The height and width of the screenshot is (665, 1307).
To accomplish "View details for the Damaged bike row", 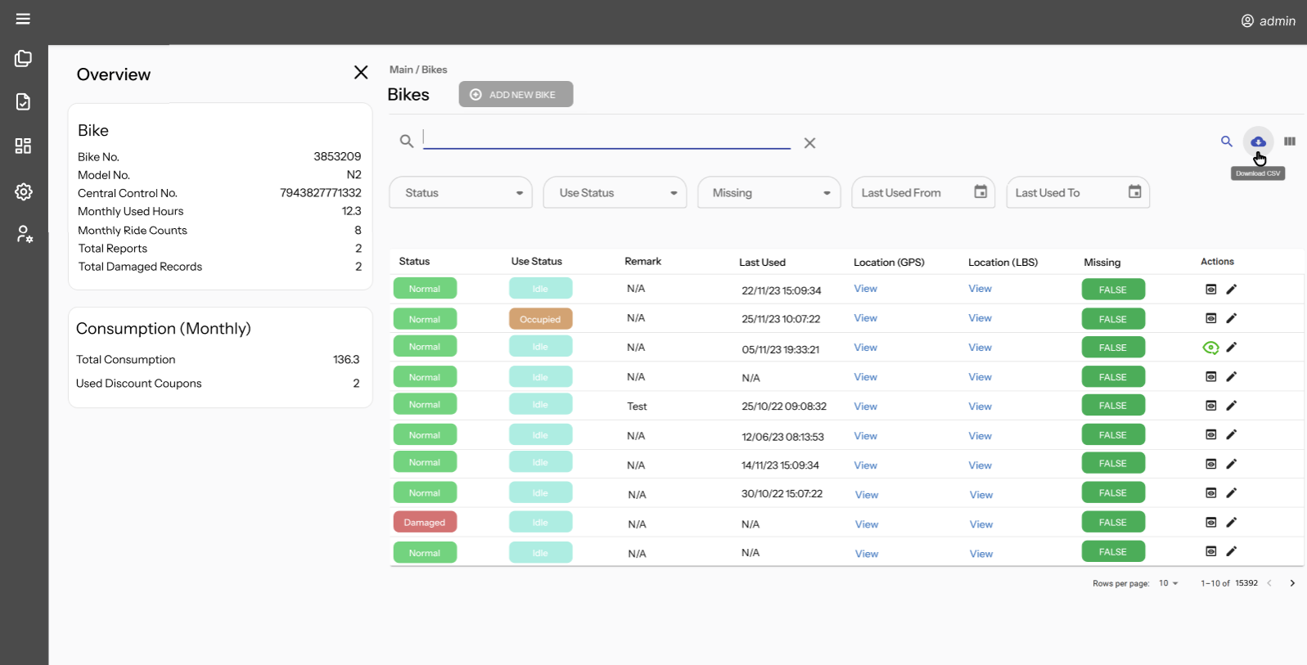I will point(1211,522).
